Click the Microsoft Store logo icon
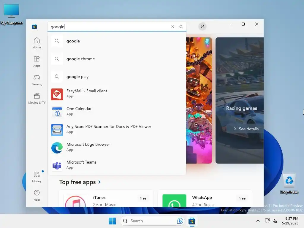The height and width of the screenshot is (228, 304). click(x=34, y=26)
